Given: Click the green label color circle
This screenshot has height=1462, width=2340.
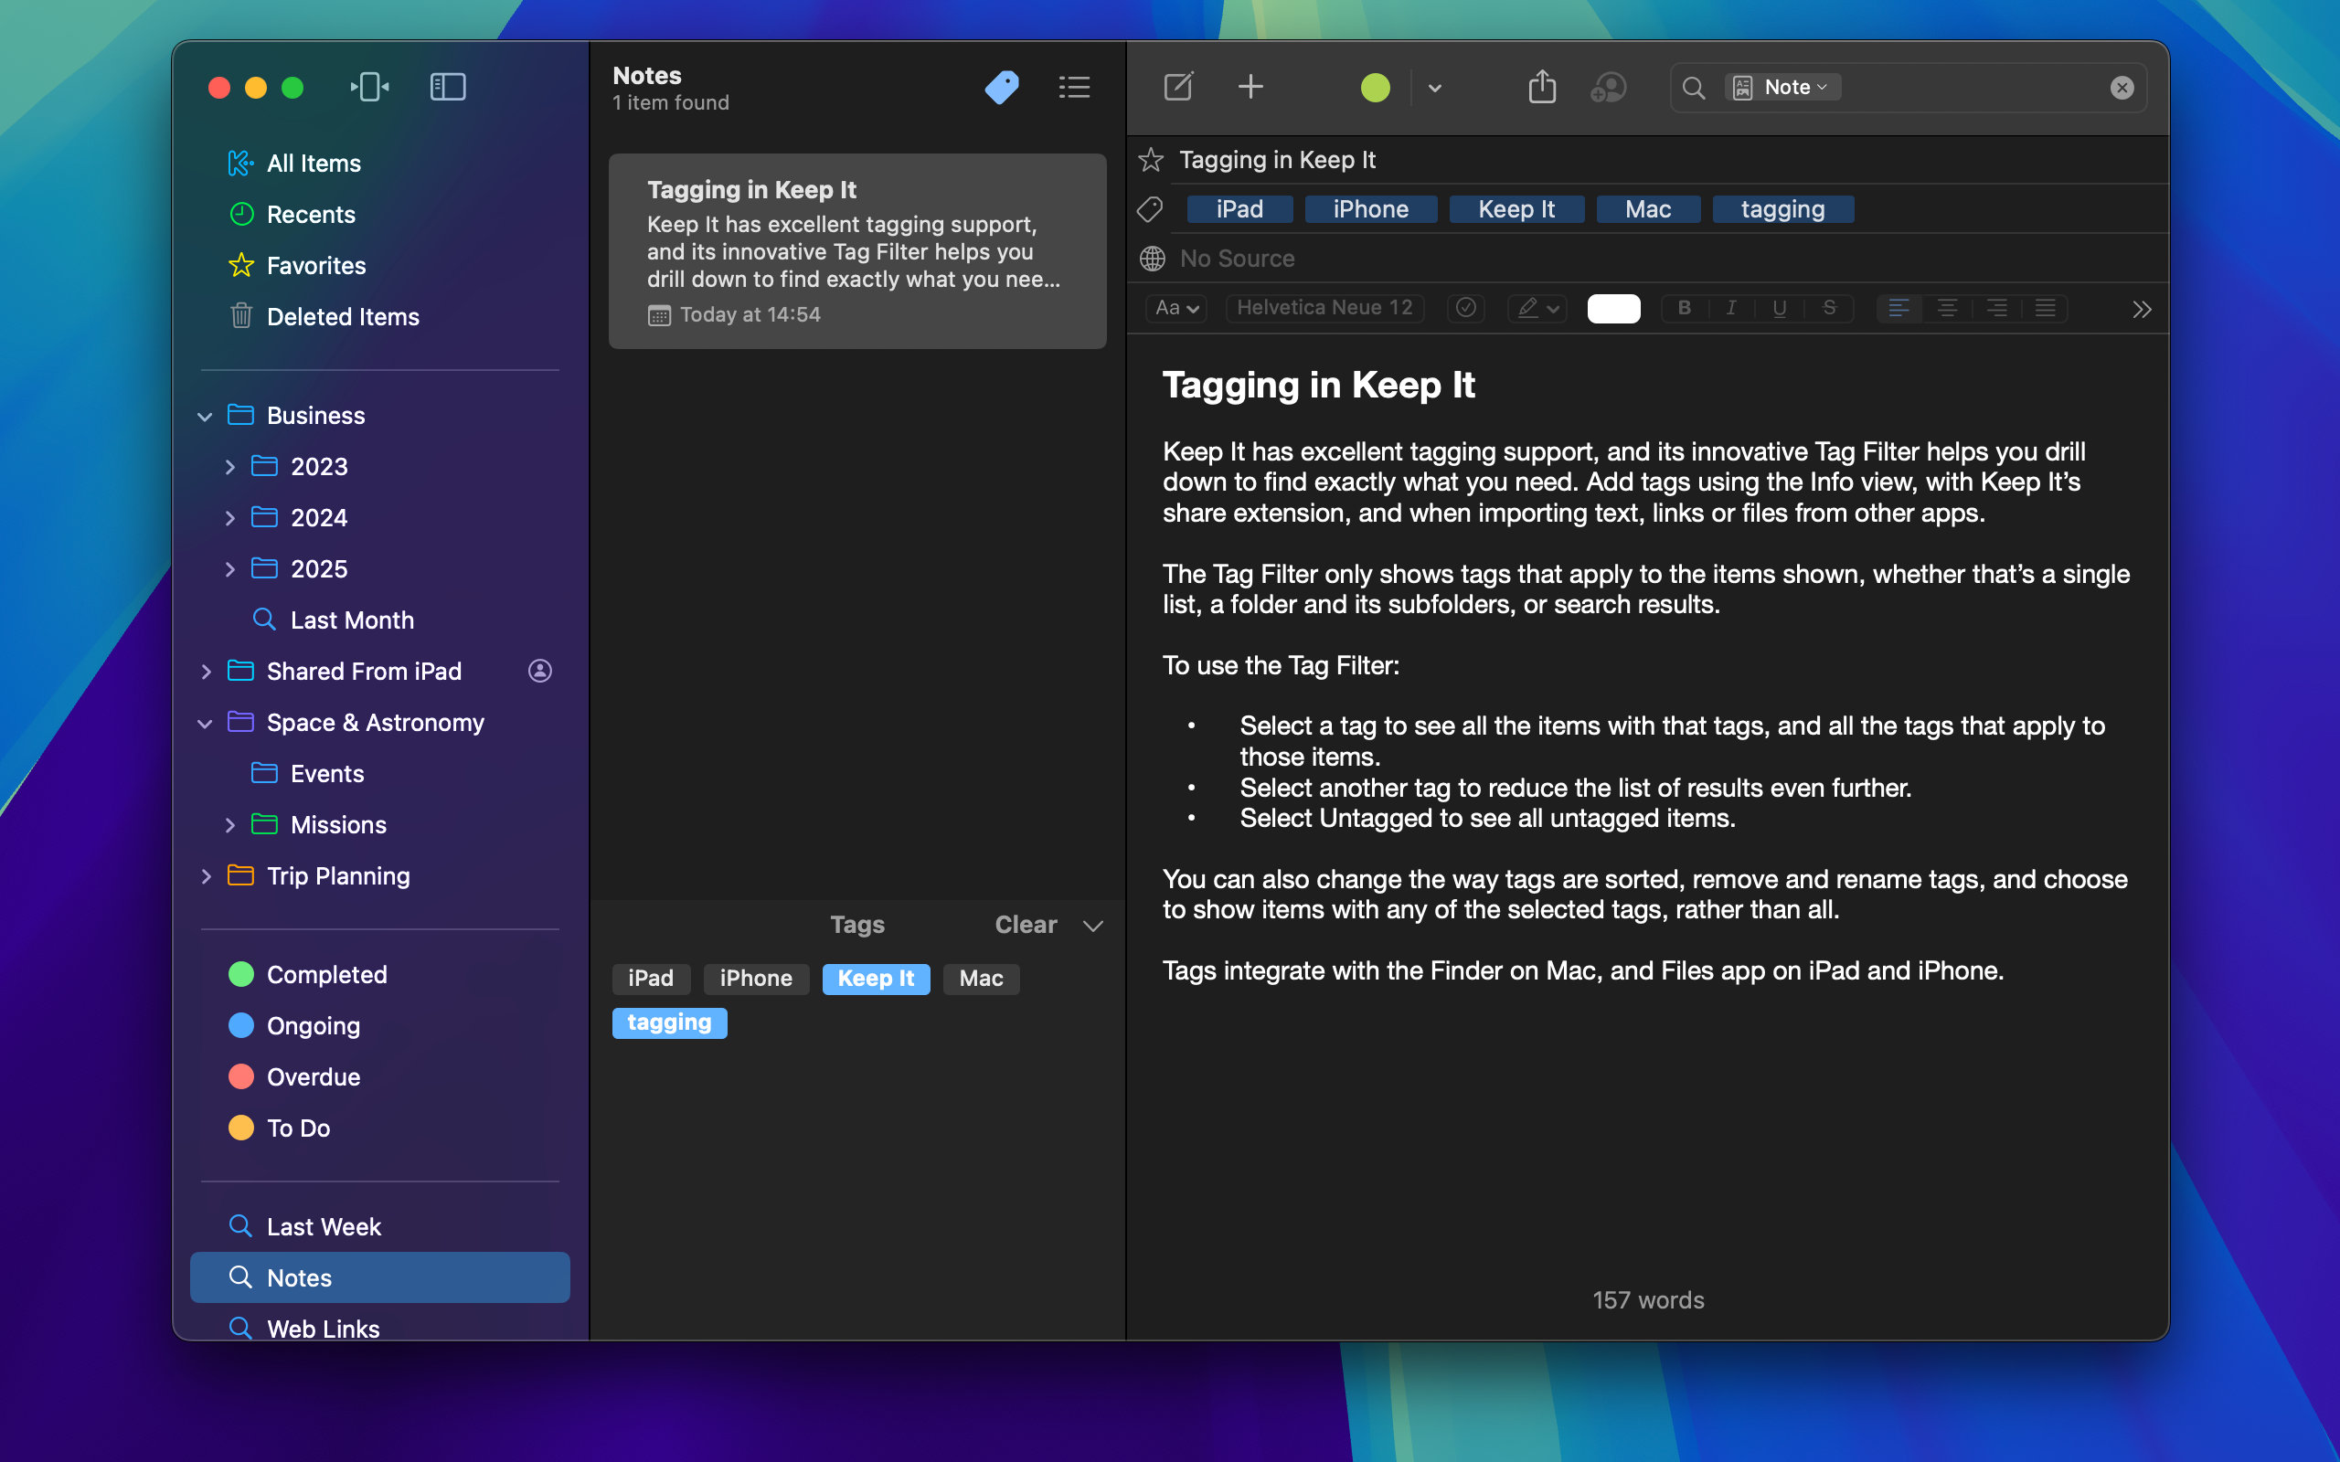Looking at the screenshot, I should click(1375, 88).
